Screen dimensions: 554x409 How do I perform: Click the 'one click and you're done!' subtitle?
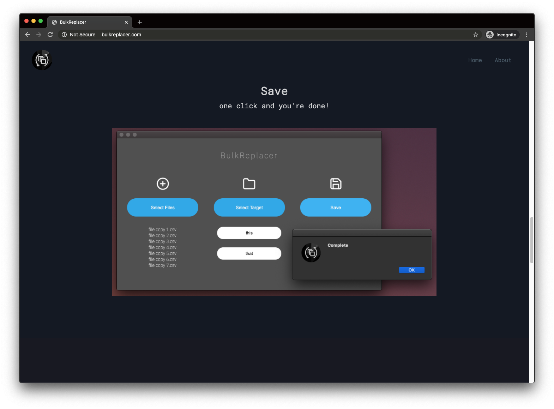point(274,106)
